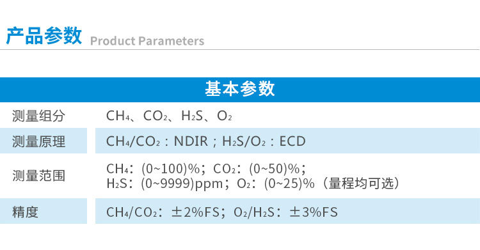Click the NDIR principle text
This screenshot has width=480, height=250.
(191, 141)
